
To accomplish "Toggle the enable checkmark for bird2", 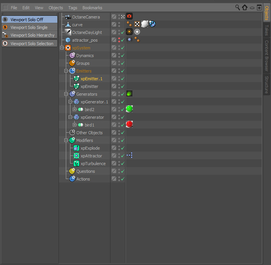I will (x=123, y=110).
